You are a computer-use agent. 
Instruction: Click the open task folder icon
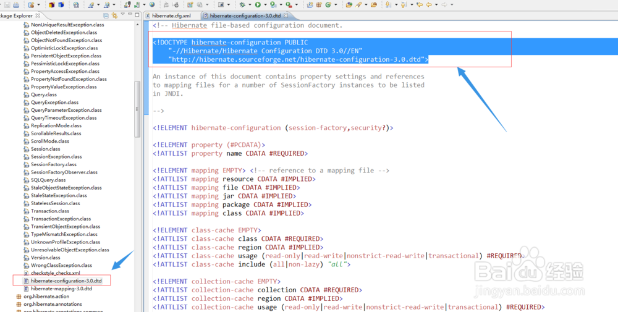[x=374, y=5]
